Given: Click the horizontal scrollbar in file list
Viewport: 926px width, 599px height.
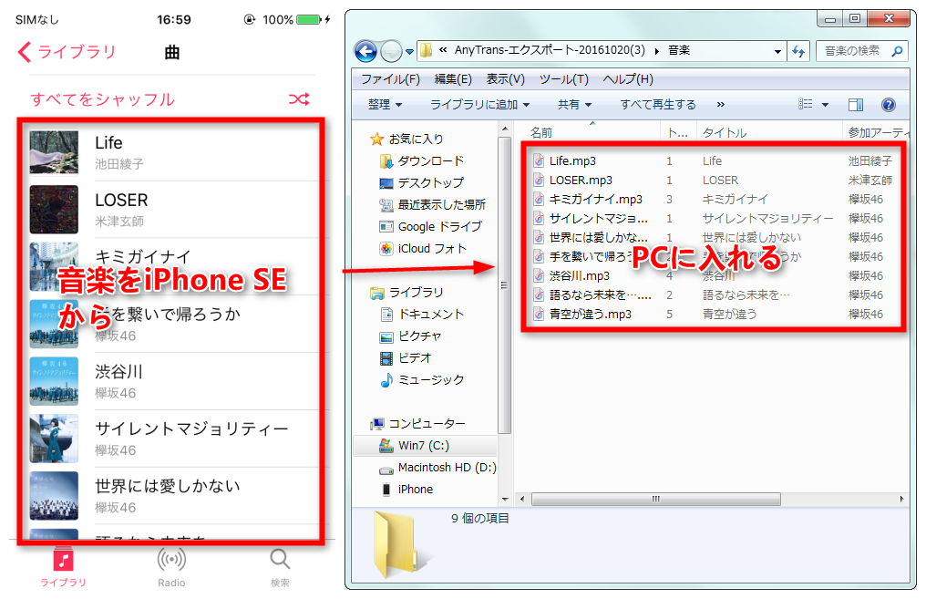Looking at the screenshot, I should tap(655, 500).
